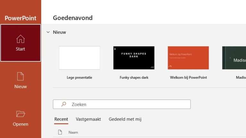Image resolution: width=246 pixels, height=138 pixels.
Task: Click the file icon column header
Action: [60, 132]
